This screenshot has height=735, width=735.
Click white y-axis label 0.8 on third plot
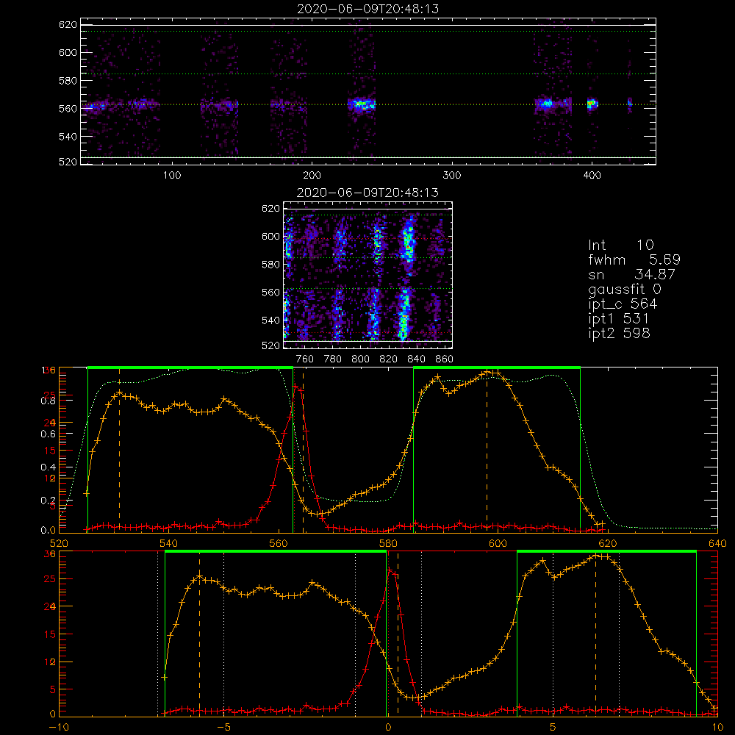click(x=49, y=401)
